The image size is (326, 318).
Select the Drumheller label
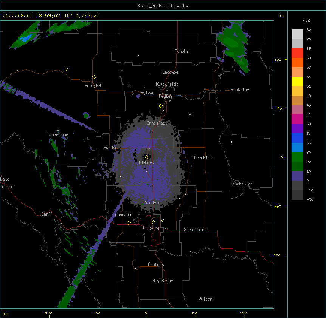tap(241, 184)
